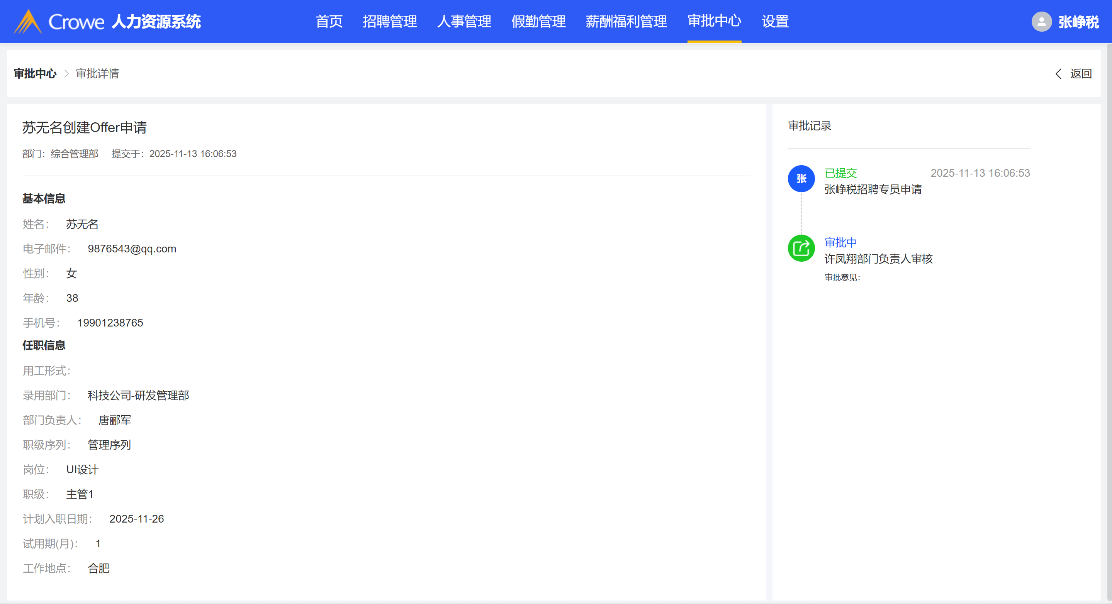Click the green approval-in-progress icon
This screenshot has height=604, width=1112.
[x=801, y=248]
